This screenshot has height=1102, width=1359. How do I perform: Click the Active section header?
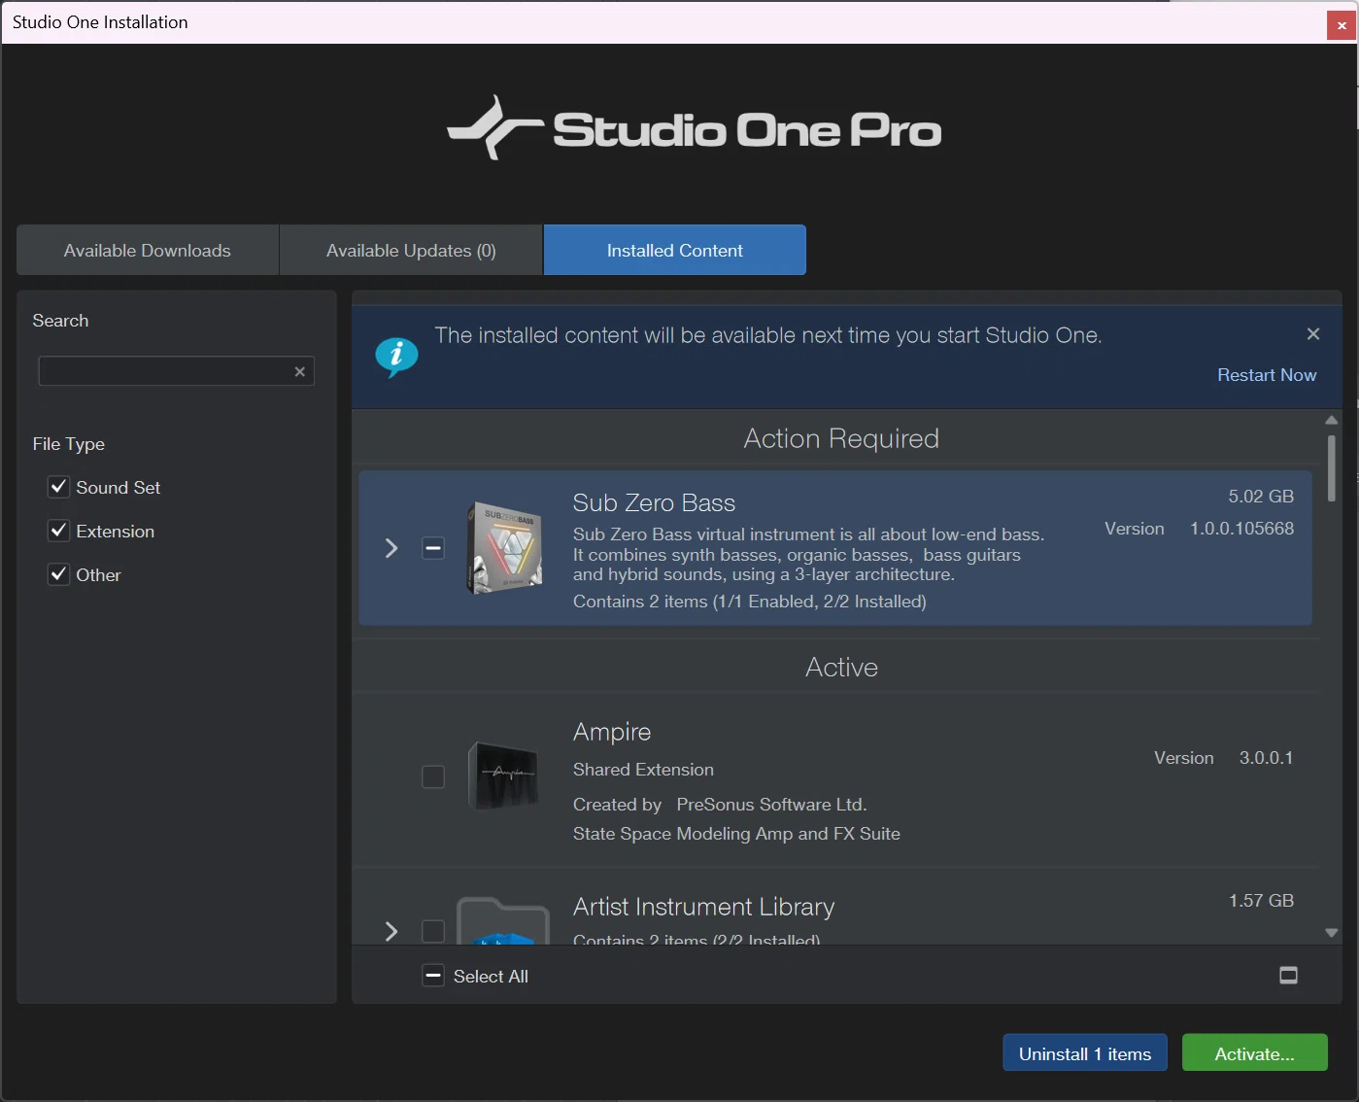tap(841, 668)
